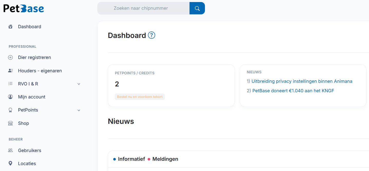Click the Shop storefront icon
The height and width of the screenshot is (171, 369).
pos(10,123)
